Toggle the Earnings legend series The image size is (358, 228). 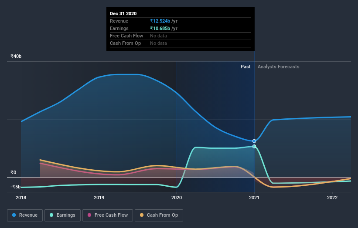pyautogui.click(x=62, y=215)
